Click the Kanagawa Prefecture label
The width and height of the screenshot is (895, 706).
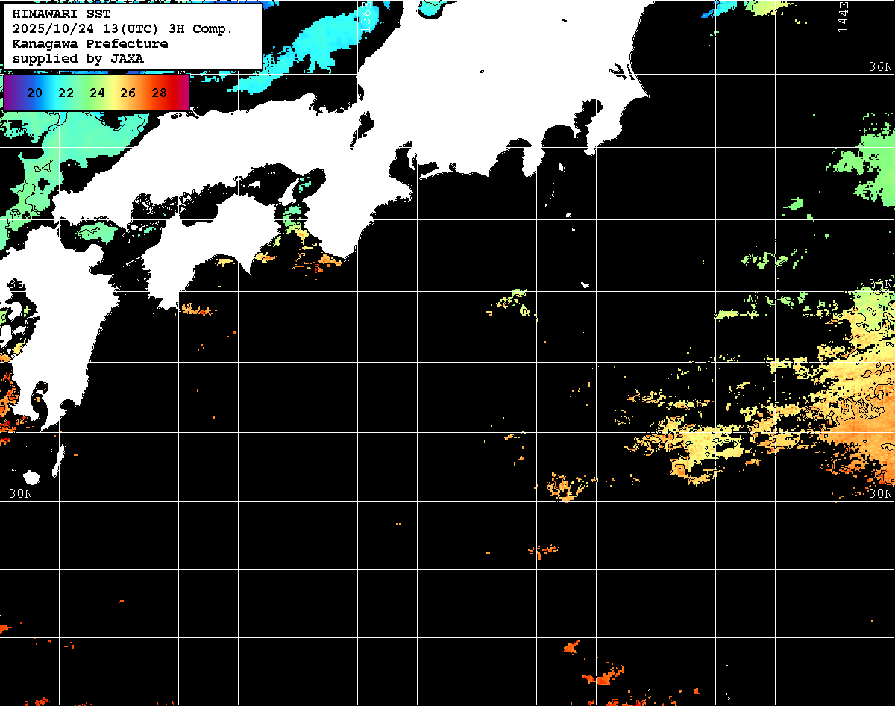pos(89,44)
